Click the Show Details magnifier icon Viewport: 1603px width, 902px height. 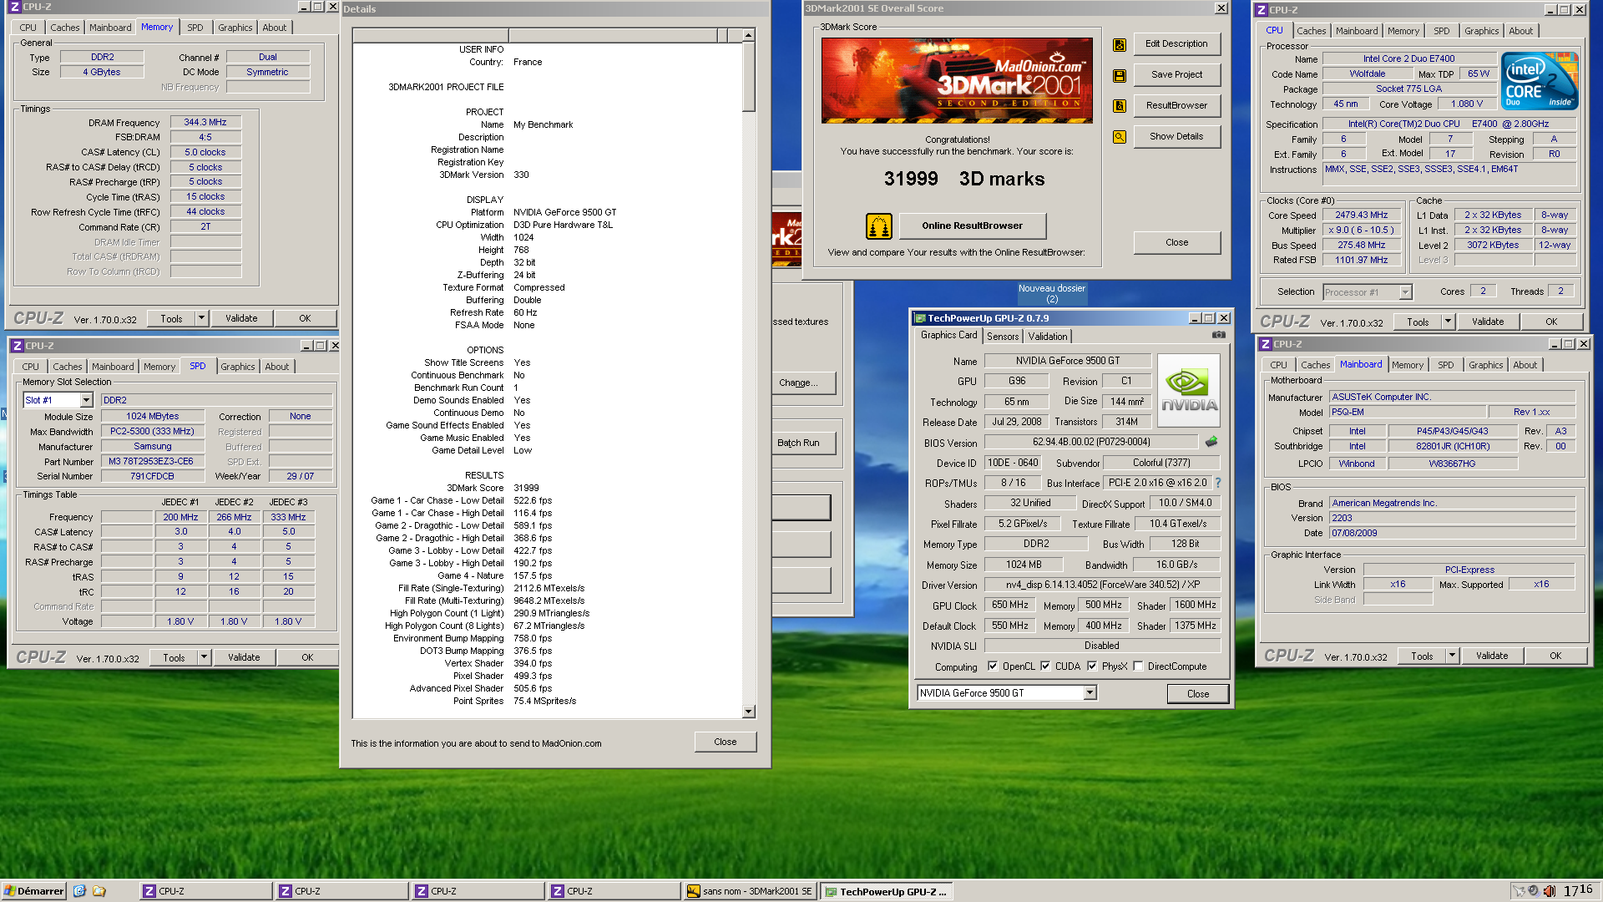(x=1120, y=137)
